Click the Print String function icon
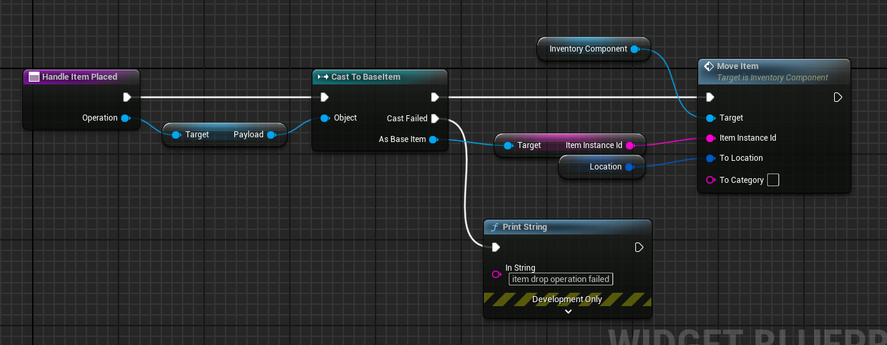This screenshot has height=345, width=887. pyautogui.click(x=494, y=227)
